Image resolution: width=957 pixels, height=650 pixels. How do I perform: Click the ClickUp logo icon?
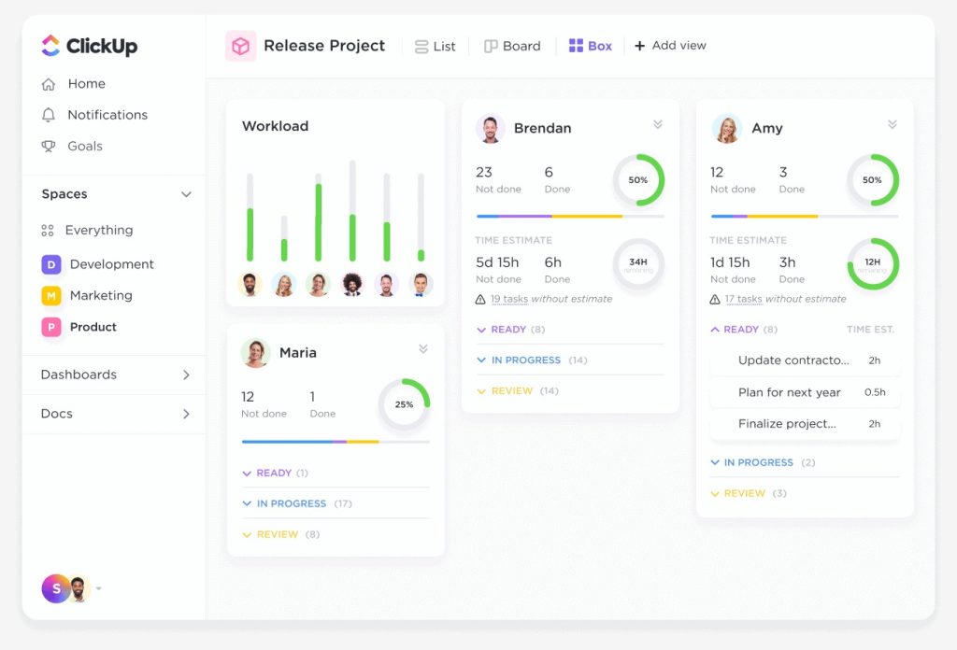(50, 46)
